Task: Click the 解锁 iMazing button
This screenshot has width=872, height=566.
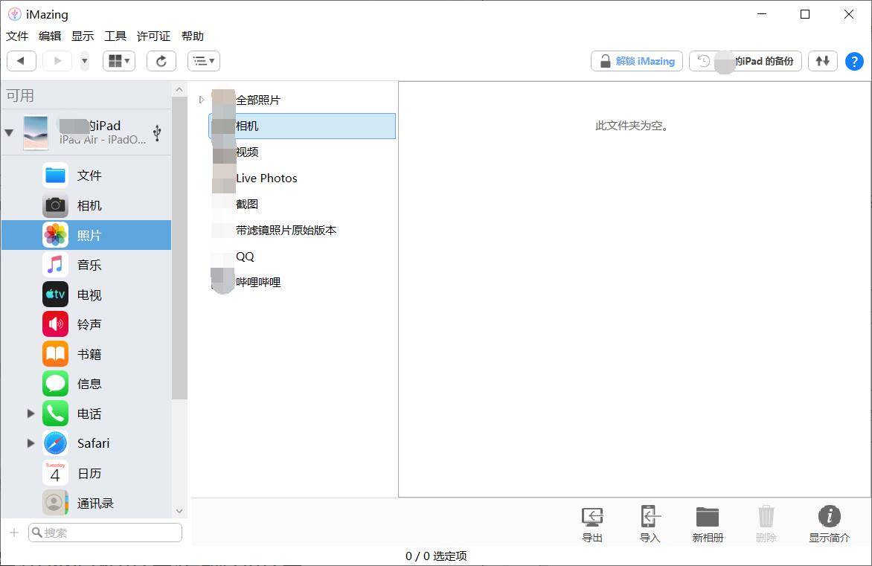Action: [x=637, y=61]
